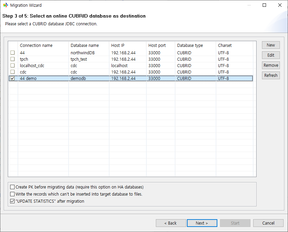Check the tpch connection checkbox
The width and height of the screenshot is (288, 232).
click(13, 59)
